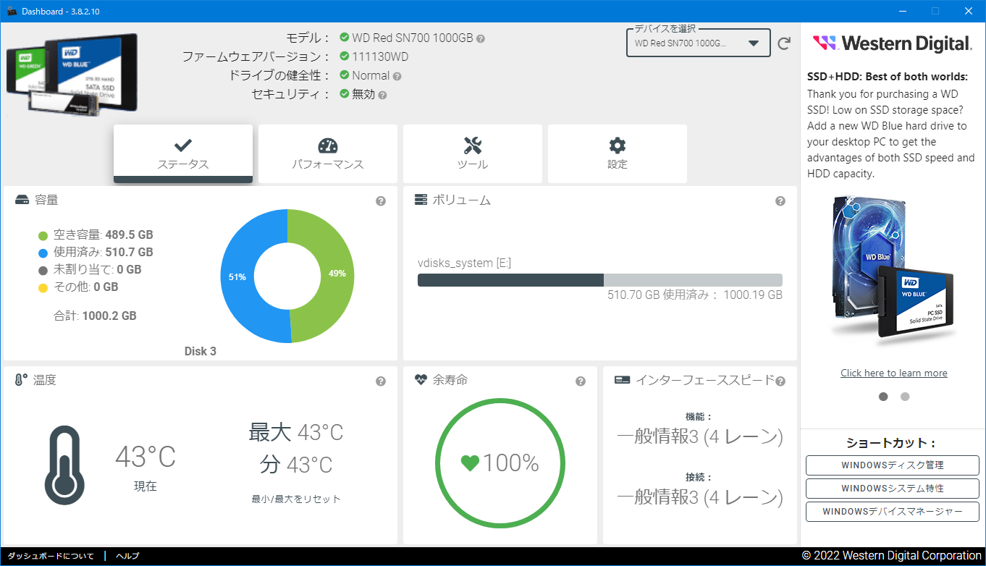986x566 pixels.
Task: Select the second carousel dot in ad panel
Action: (905, 397)
